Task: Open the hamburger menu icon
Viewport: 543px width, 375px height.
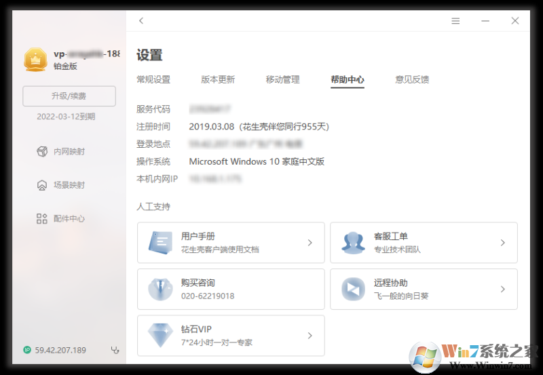Action: point(455,21)
